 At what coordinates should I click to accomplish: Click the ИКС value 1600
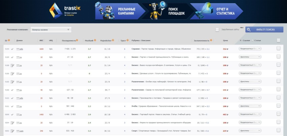click(x=42, y=49)
